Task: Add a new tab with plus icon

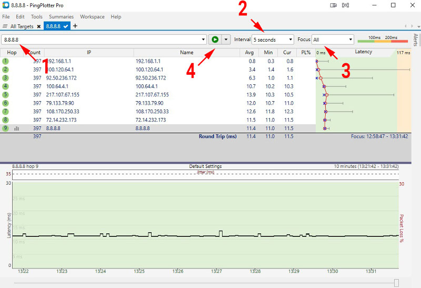Action: click(75, 26)
